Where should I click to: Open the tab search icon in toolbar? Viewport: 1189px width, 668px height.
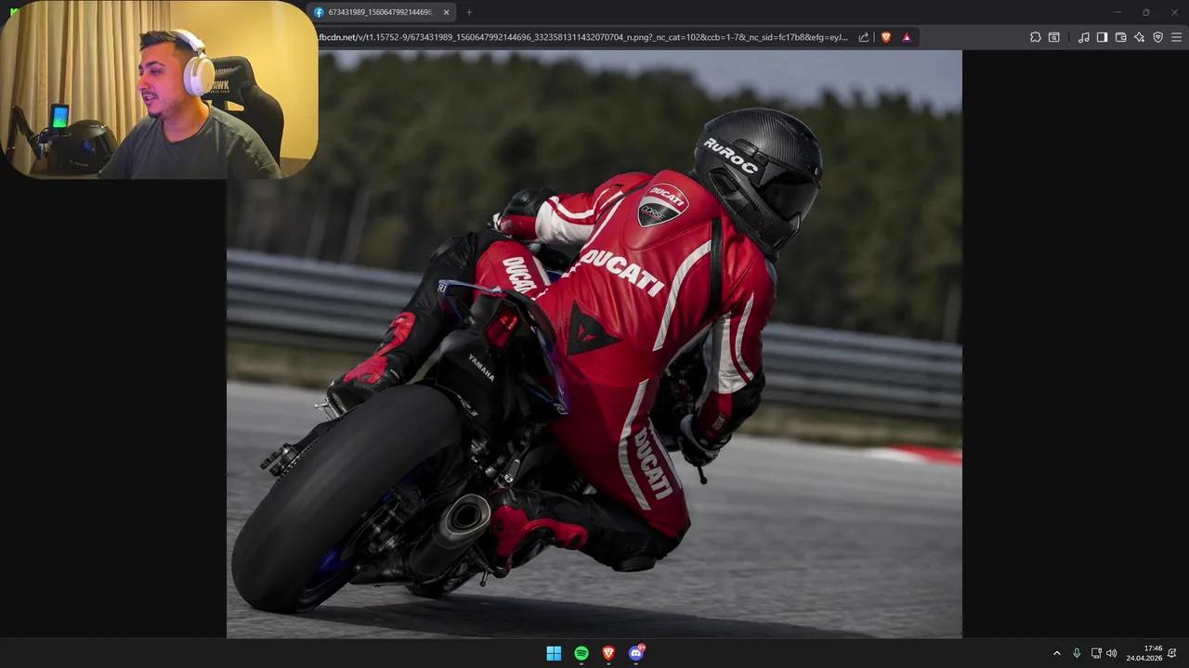pos(1054,37)
